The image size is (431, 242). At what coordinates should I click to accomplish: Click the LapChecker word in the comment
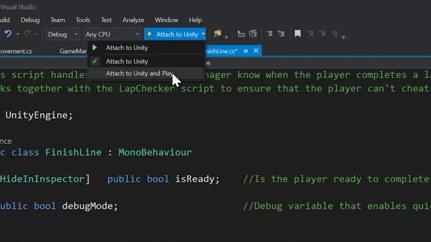[147, 88]
